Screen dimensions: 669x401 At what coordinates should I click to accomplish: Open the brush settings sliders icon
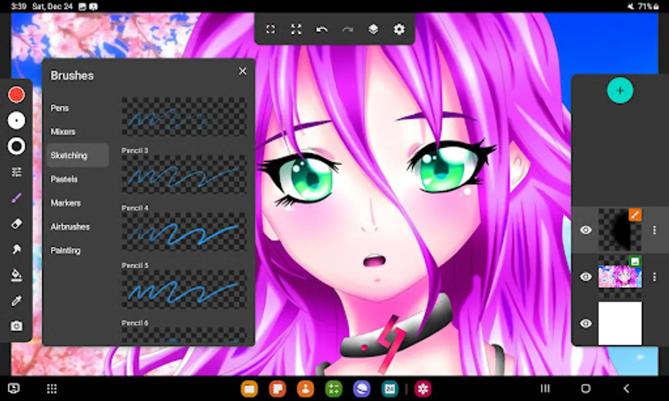tap(16, 172)
